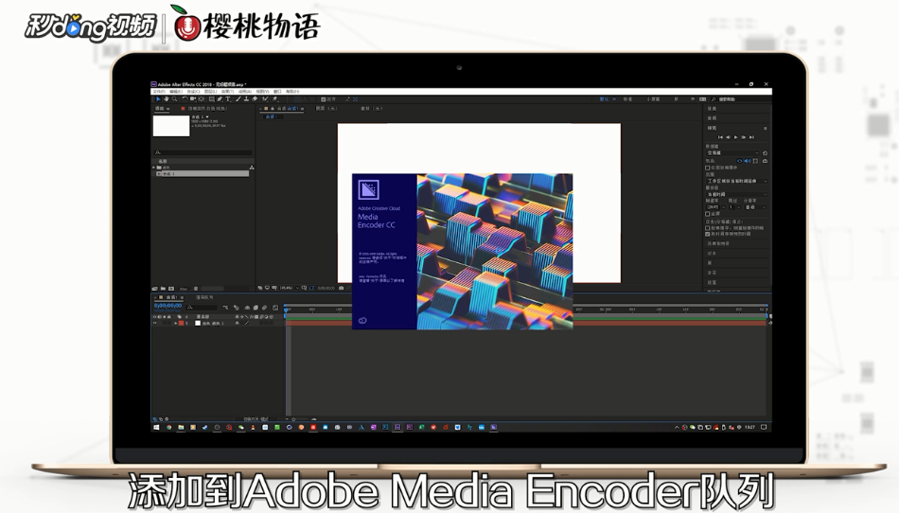899x513 pixels.
Task: Click project flowchart view icon
Action: pos(251,168)
